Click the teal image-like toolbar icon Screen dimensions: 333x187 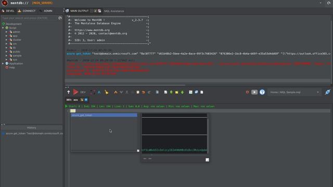pyautogui.click(x=191, y=92)
